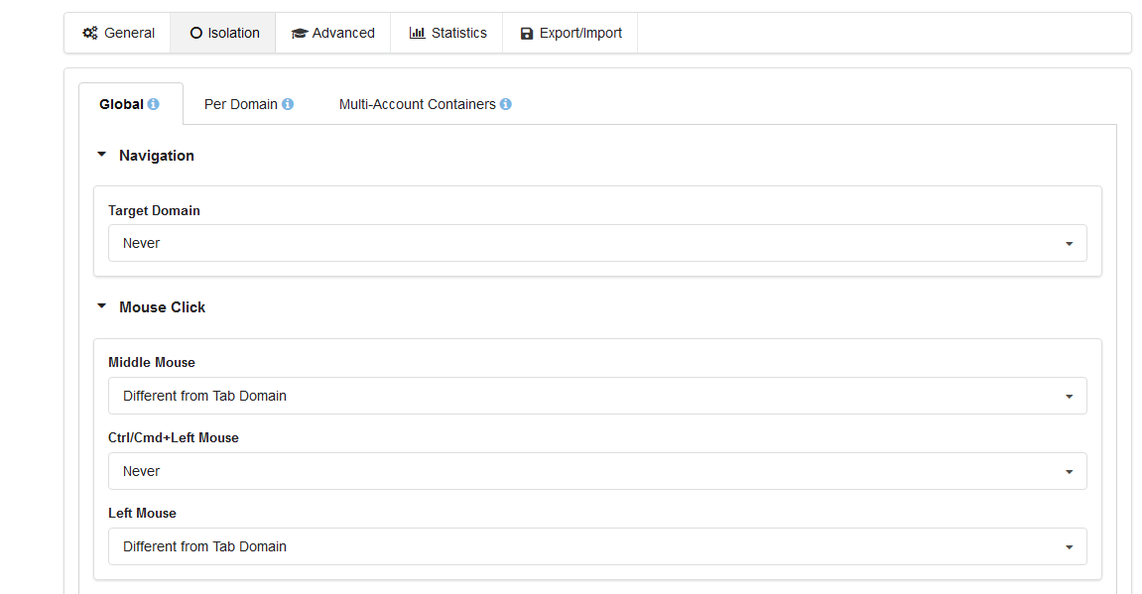Click the info icon beside Per Domain
Image resolution: width=1142 pixels, height=594 pixels.
[x=288, y=104]
